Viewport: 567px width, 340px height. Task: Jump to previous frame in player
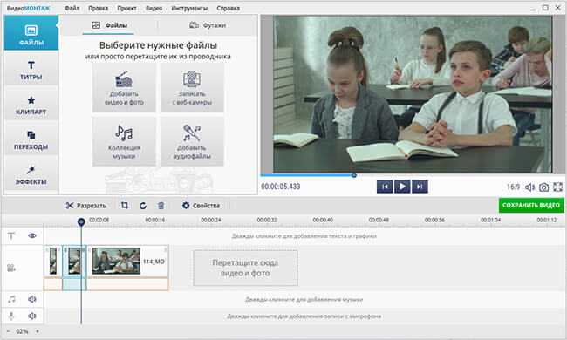point(385,187)
